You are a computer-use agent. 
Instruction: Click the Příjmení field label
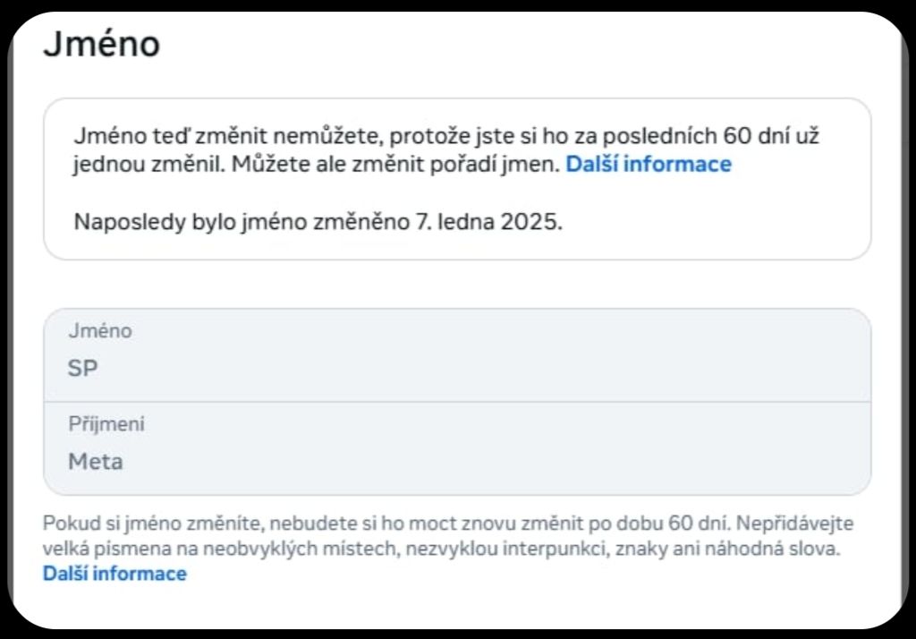coord(106,424)
